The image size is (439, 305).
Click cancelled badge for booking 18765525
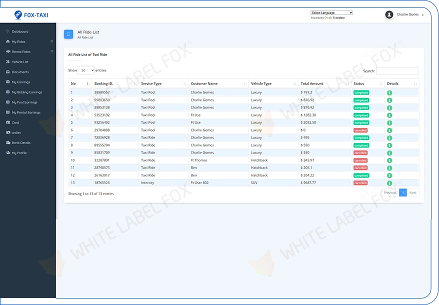point(360,183)
